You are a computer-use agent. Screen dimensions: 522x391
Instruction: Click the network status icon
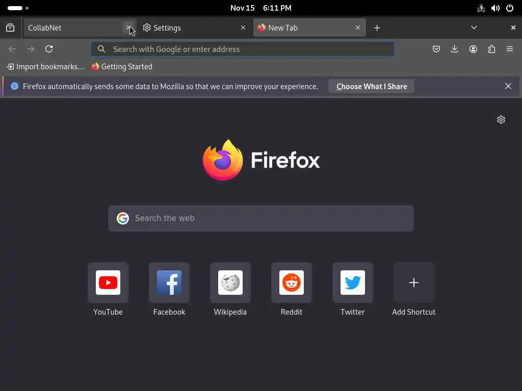(x=481, y=8)
